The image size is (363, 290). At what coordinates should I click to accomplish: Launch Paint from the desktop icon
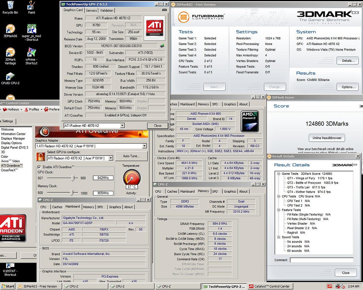[x=31, y=7]
